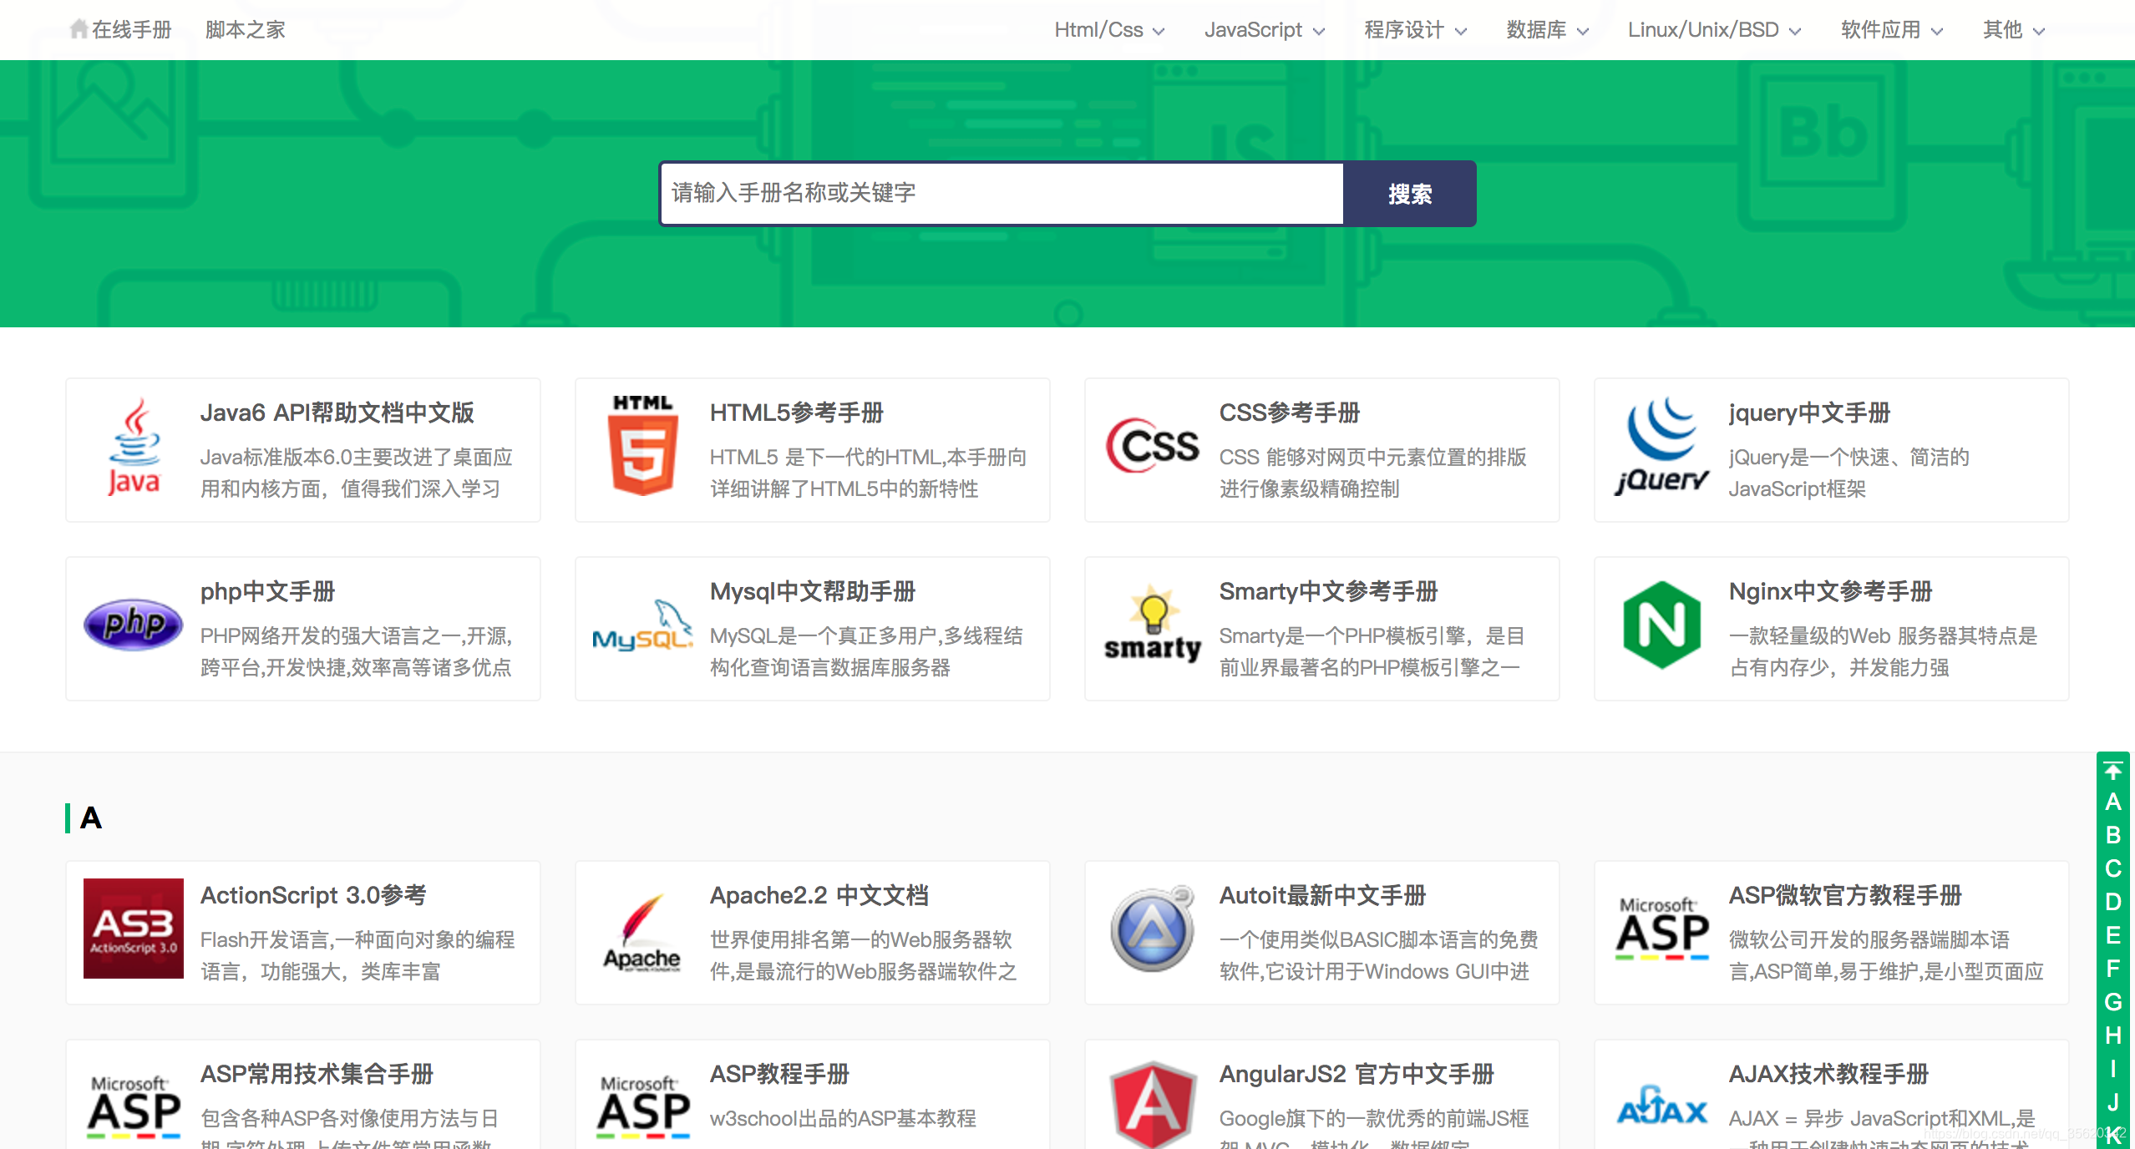Click the red AngularJS shield logo
The width and height of the screenshot is (2135, 1149).
tap(1152, 1104)
